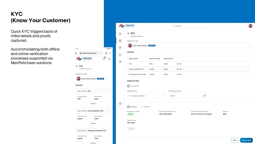255x144 pixels.
Task: Click search field in desktop header
Action: coord(191,26)
